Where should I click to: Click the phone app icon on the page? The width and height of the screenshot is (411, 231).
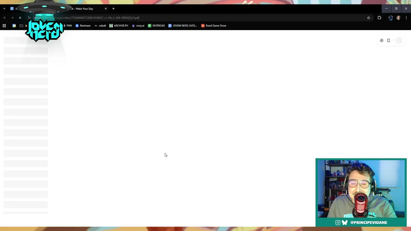(x=389, y=40)
